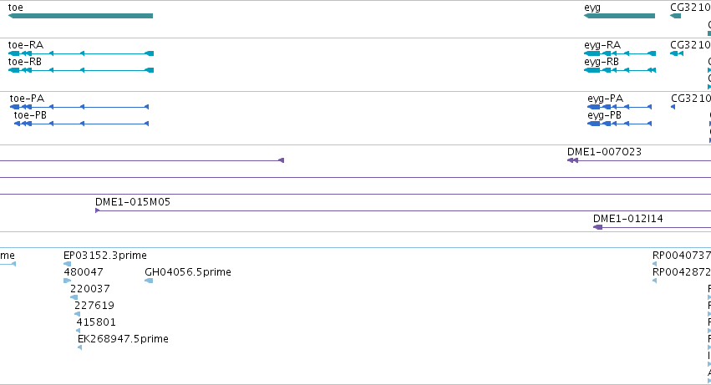Click the toe-RA transcript glyph
The height and width of the screenshot is (385, 711).
[81, 53]
